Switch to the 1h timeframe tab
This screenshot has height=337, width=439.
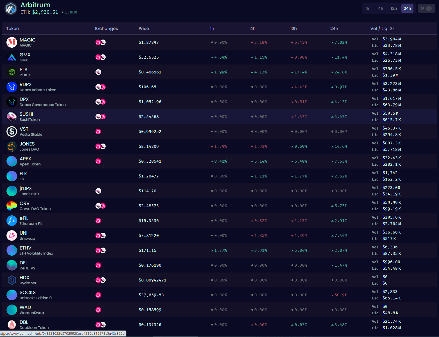pos(367,8)
